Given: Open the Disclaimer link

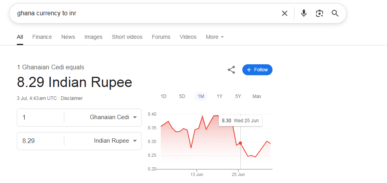Looking at the screenshot, I should [x=72, y=98].
